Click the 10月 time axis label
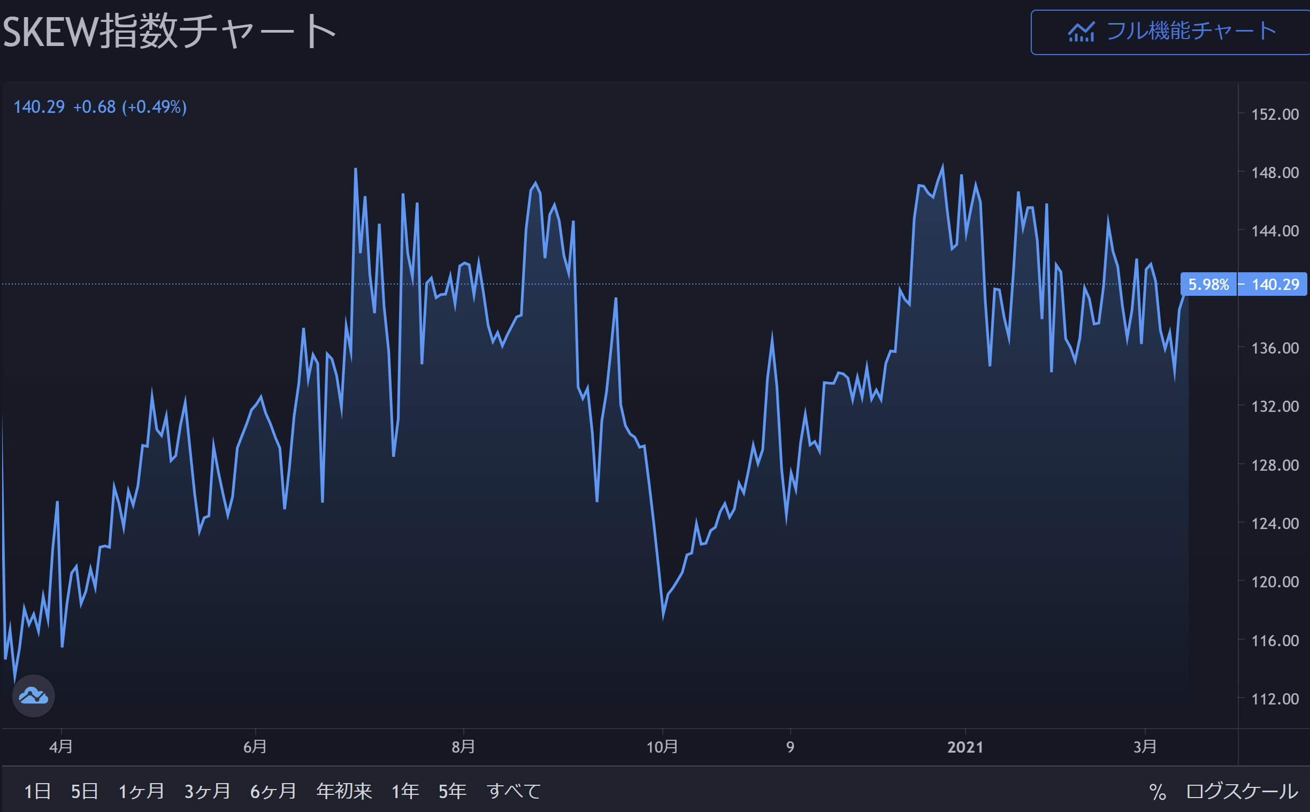This screenshot has height=812, width=1310. coord(662,747)
